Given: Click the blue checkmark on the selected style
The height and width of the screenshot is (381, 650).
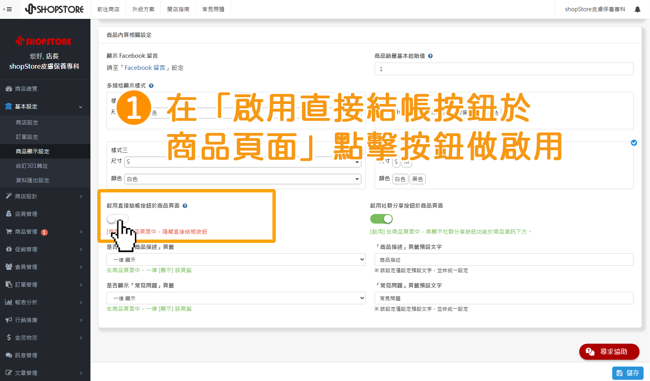Looking at the screenshot, I should tap(634, 143).
